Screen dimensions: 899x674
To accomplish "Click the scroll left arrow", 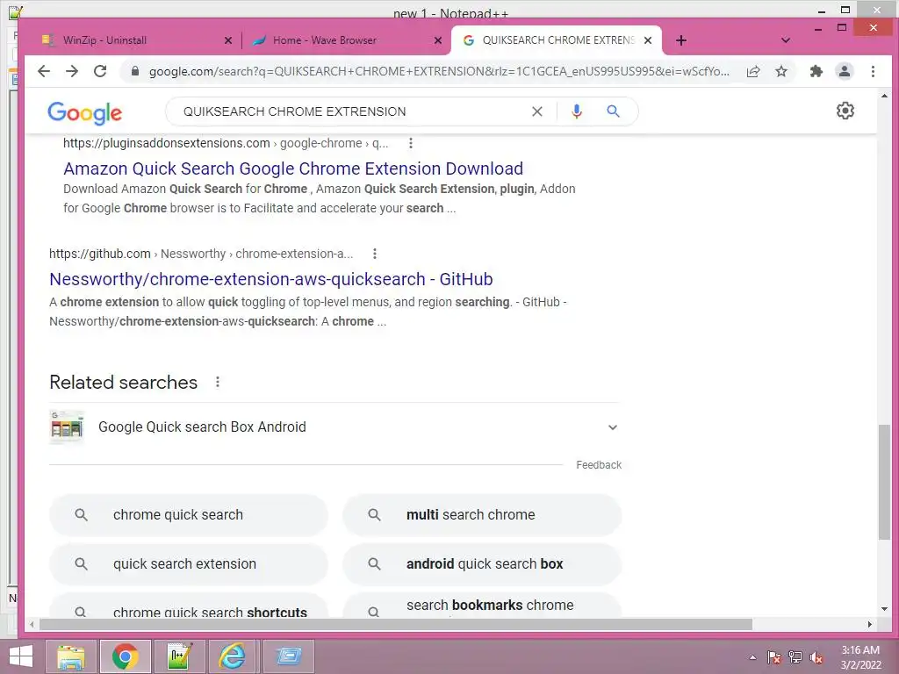I will [x=32, y=624].
